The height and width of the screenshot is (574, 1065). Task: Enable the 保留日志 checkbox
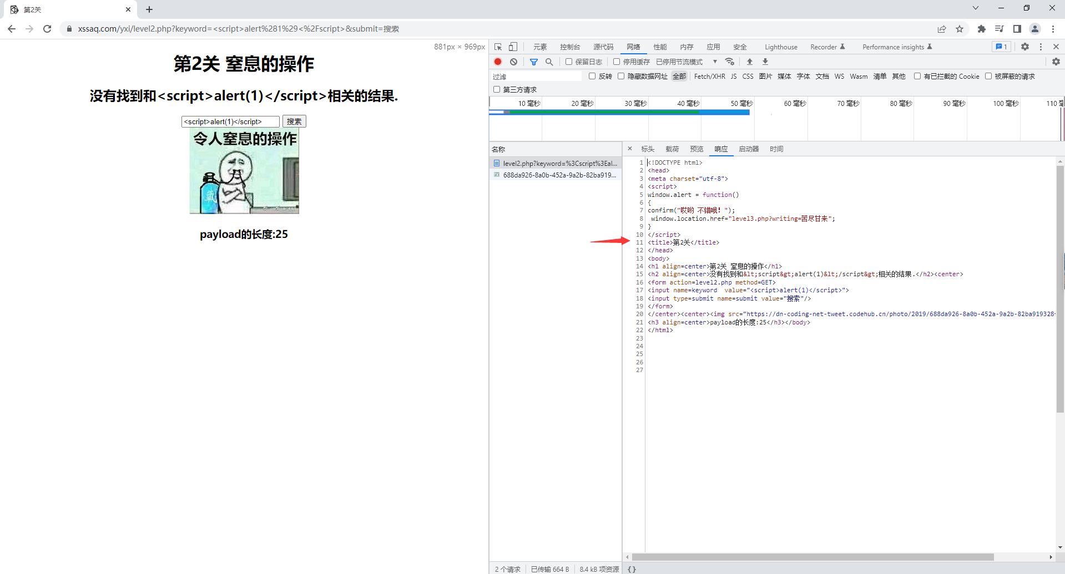point(569,62)
